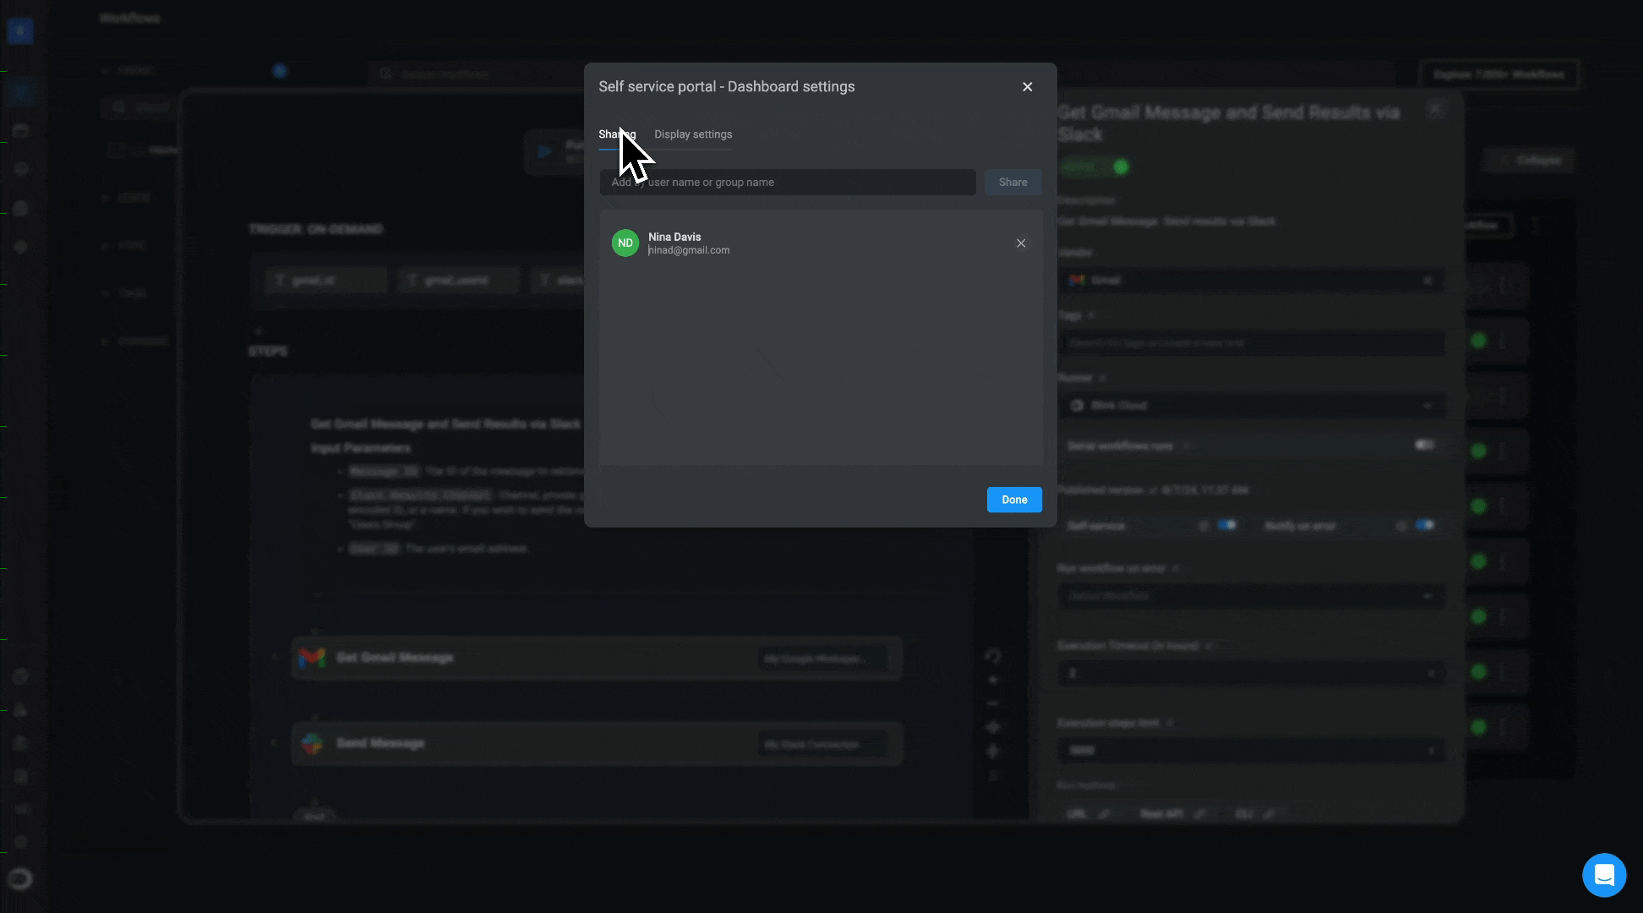Viewport: 1643px width, 913px height.
Task: Click the Done button
Action: click(1013, 500)
